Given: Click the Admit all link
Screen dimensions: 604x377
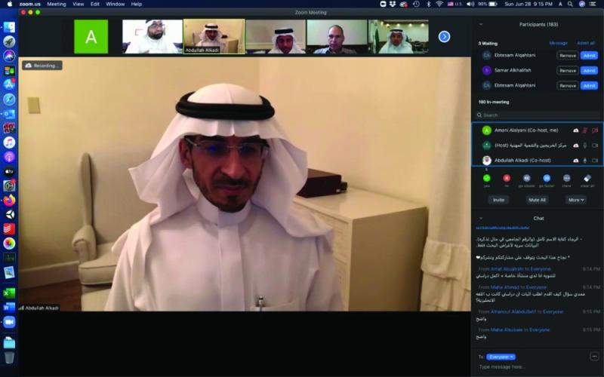Looking at the screenshot, I should pos(586,43).
